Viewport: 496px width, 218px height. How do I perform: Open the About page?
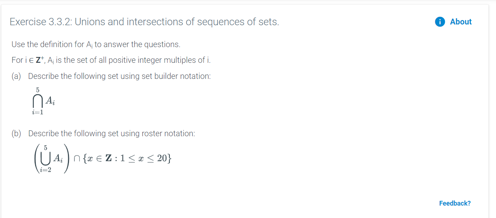461,22
